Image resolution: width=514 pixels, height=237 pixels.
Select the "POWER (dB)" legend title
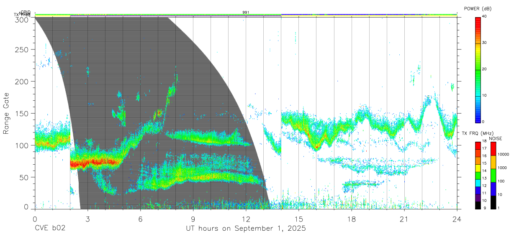pyautogui.click(x=478, y=9)
